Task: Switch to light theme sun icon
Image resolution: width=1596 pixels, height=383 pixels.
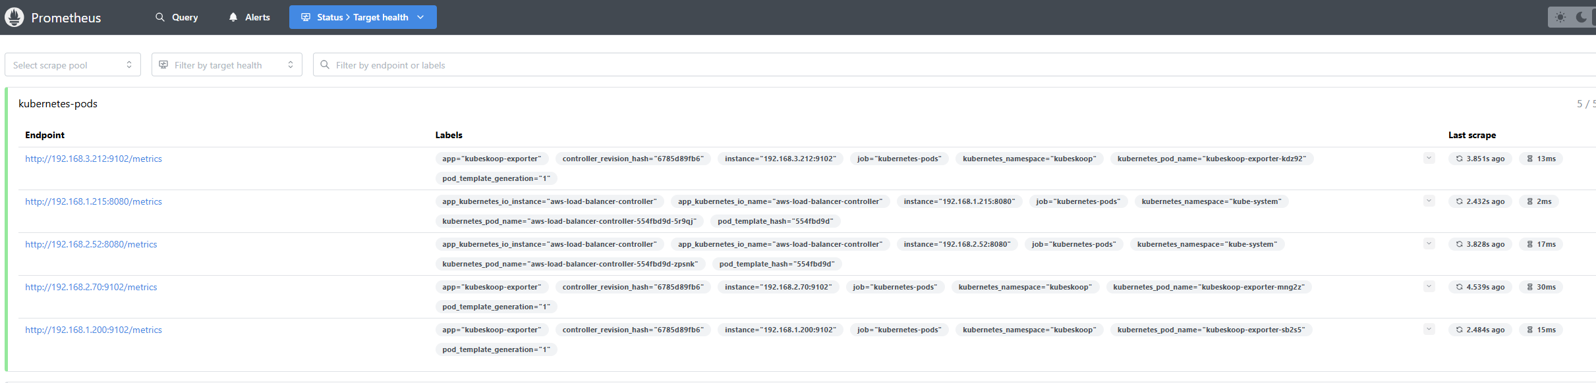Action: coord(1560,17)
